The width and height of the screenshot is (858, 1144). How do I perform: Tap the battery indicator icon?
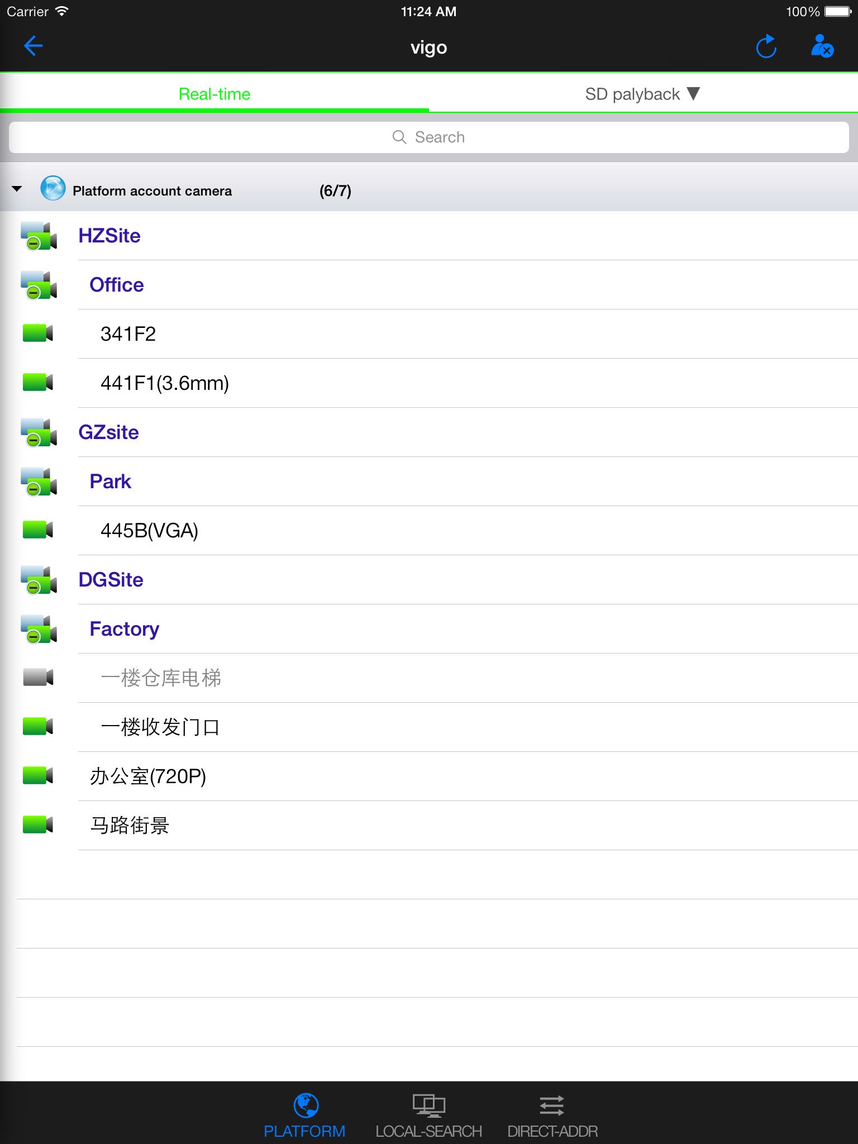coord(837,11)
